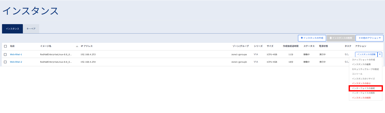Image resolution: width=385 pixels, height=113 pixels.
Task: Open the その他のアクション dropdown
Action: click(x=369, y=38)
